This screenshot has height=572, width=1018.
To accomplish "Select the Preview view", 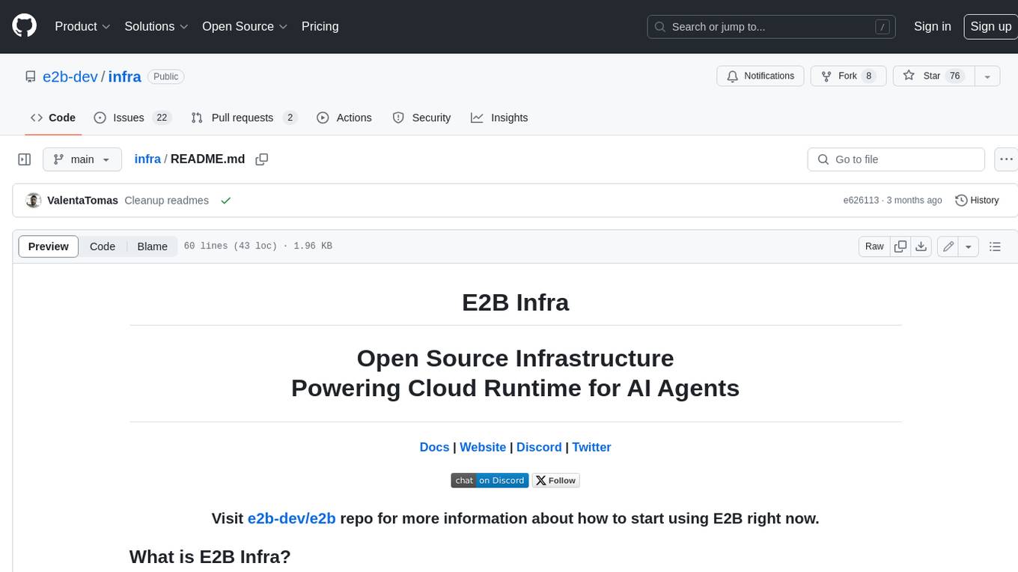I will [49, 246].
